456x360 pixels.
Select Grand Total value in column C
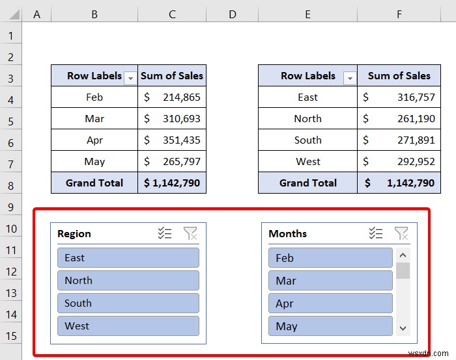(172, 183)
